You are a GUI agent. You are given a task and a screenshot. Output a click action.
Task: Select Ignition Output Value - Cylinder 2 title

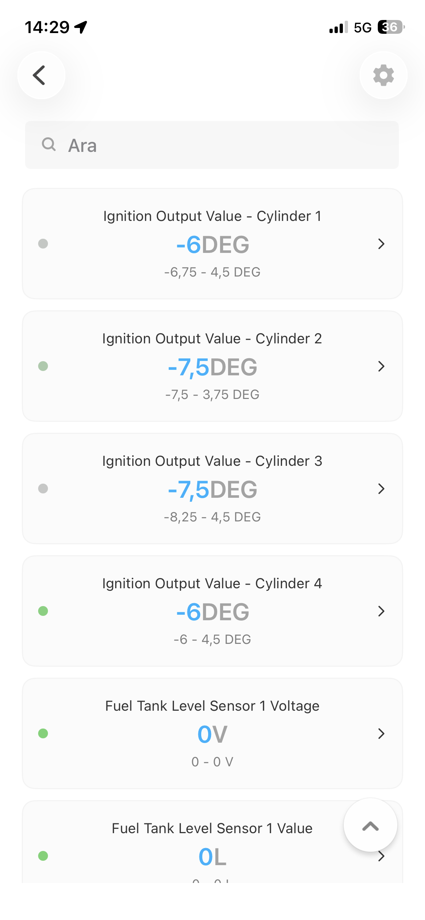(x=212, y=339)
